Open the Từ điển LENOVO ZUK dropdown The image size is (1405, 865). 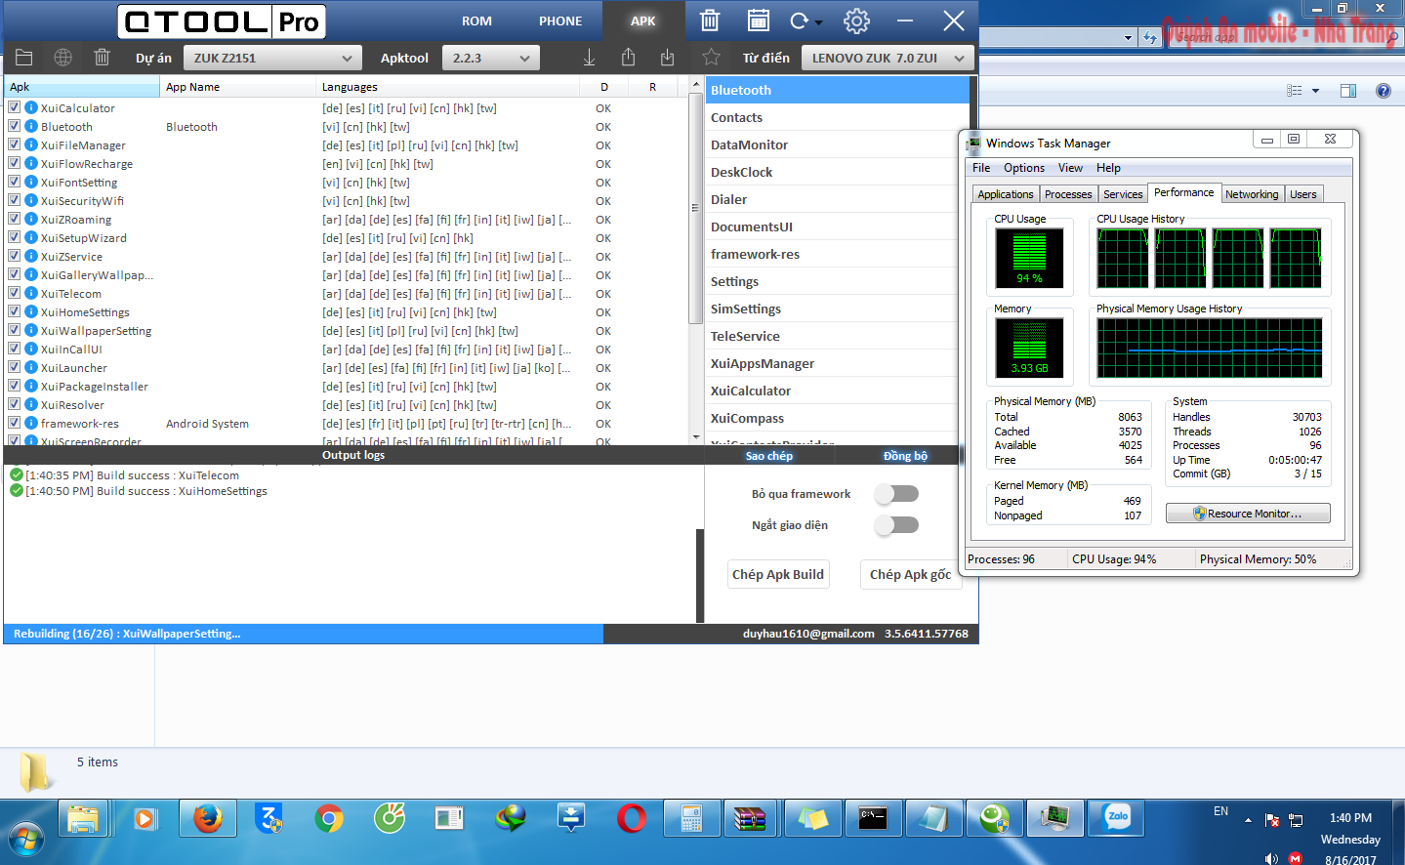point(888,58)
